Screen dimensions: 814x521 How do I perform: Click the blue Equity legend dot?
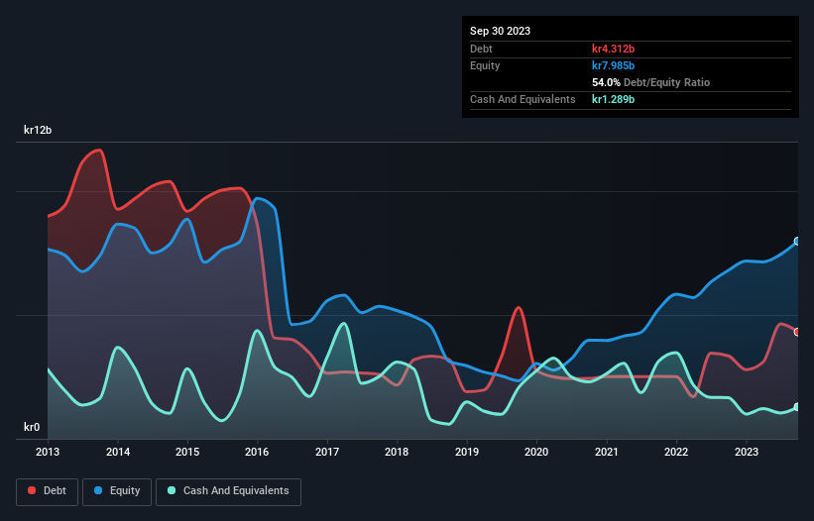98,490
